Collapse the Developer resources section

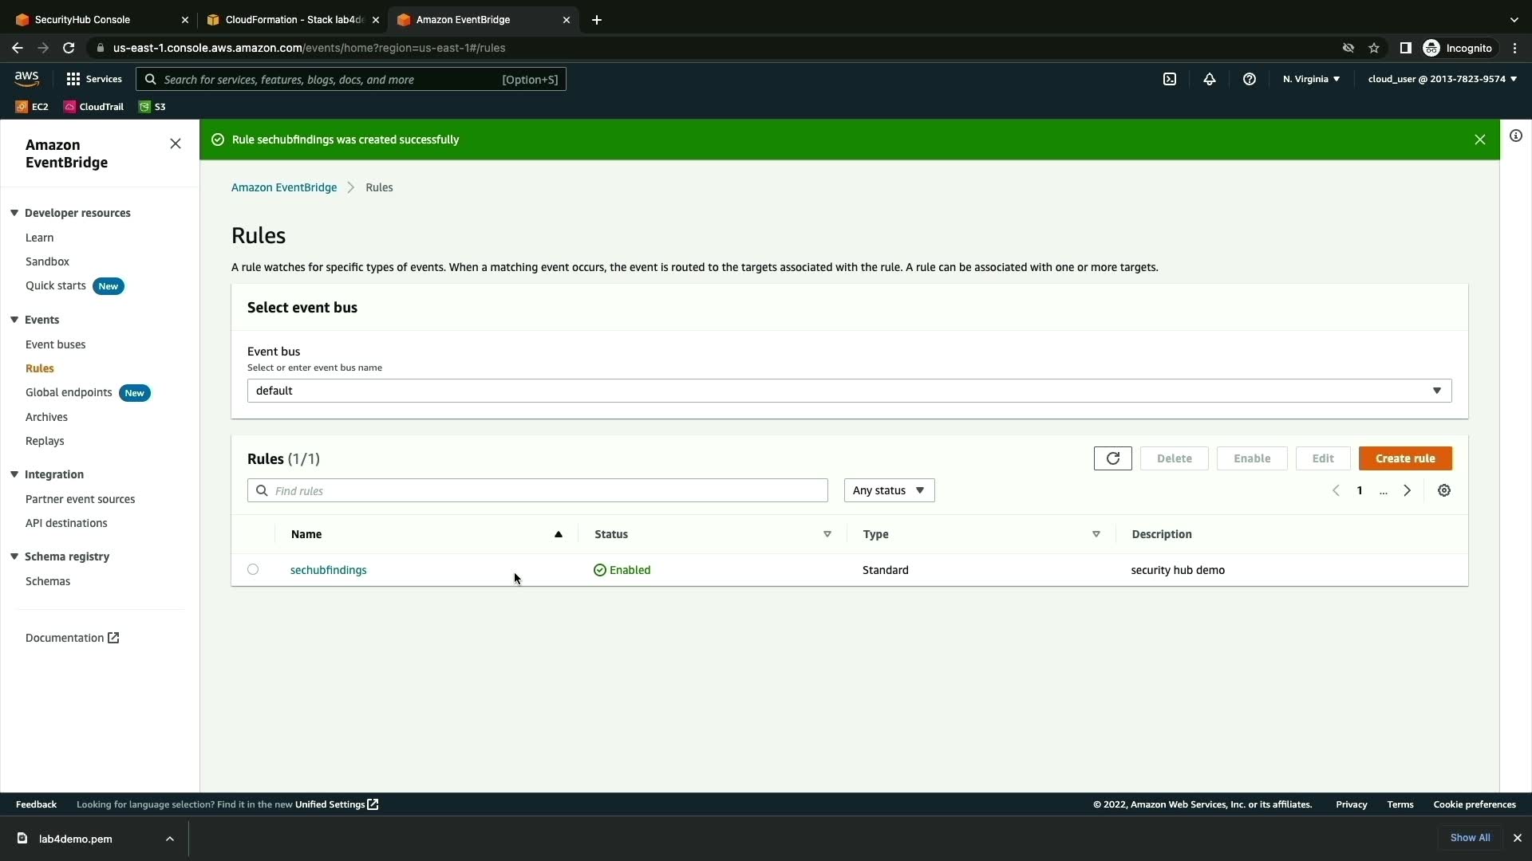click(14, 213)
